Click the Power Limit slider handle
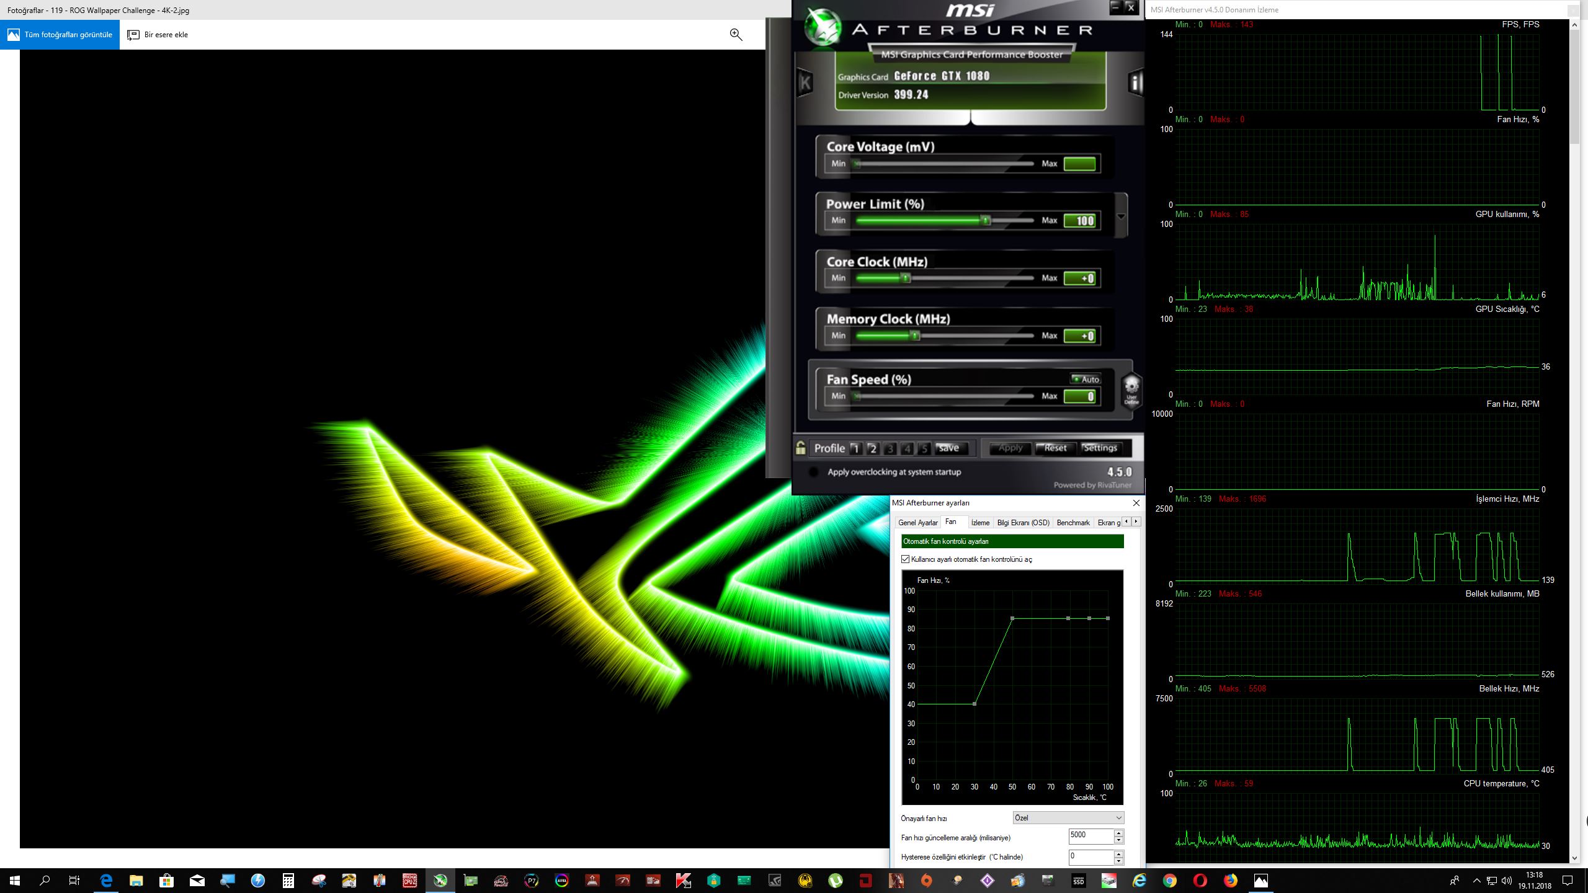The width and height of the screenshot is (1588, 893). click(x=985, y=220)
